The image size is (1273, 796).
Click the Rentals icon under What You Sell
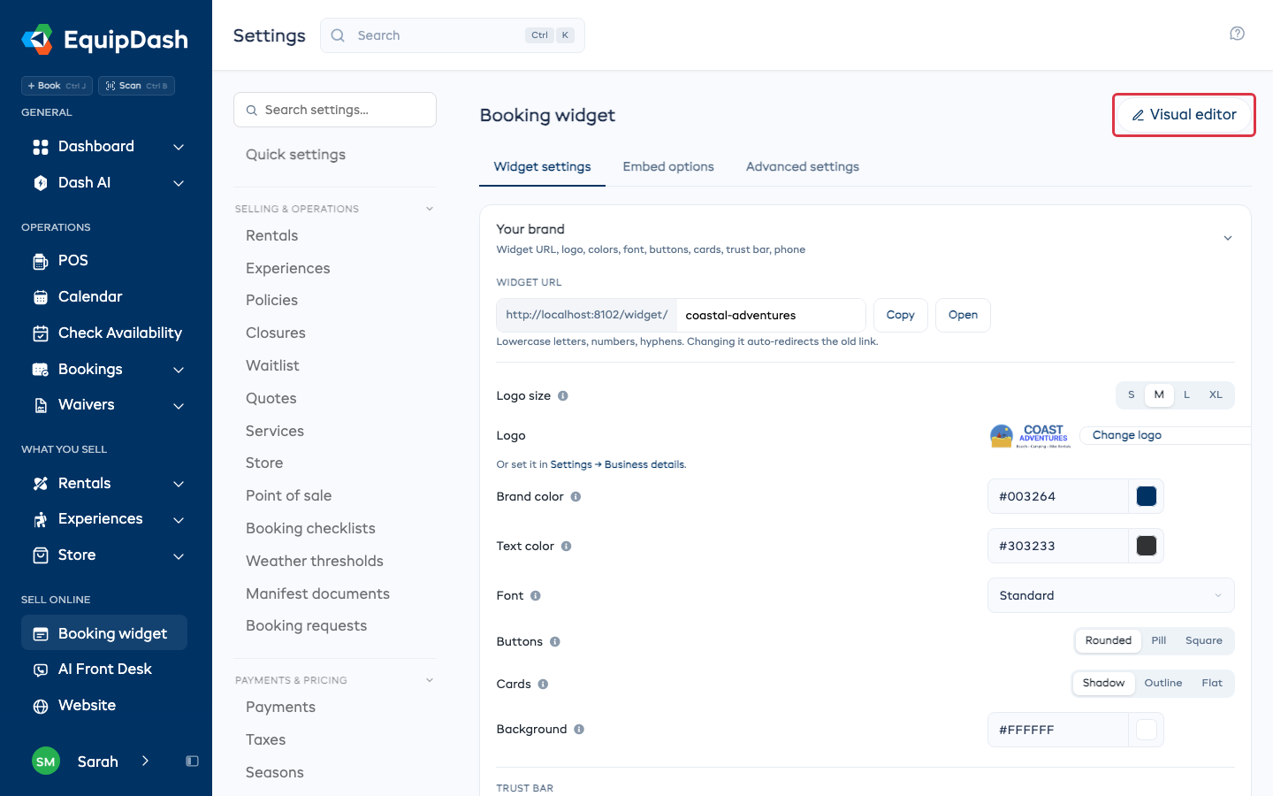pyautogui.click(x=41, y=484)
